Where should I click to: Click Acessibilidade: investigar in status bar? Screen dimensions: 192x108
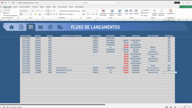point(14,107)
